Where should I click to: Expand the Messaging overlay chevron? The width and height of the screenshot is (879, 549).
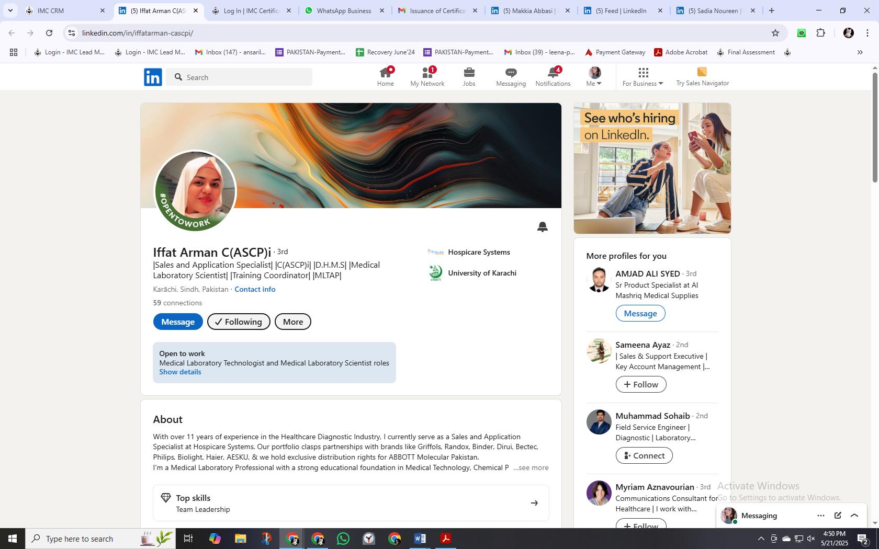[x=854, y=516]
